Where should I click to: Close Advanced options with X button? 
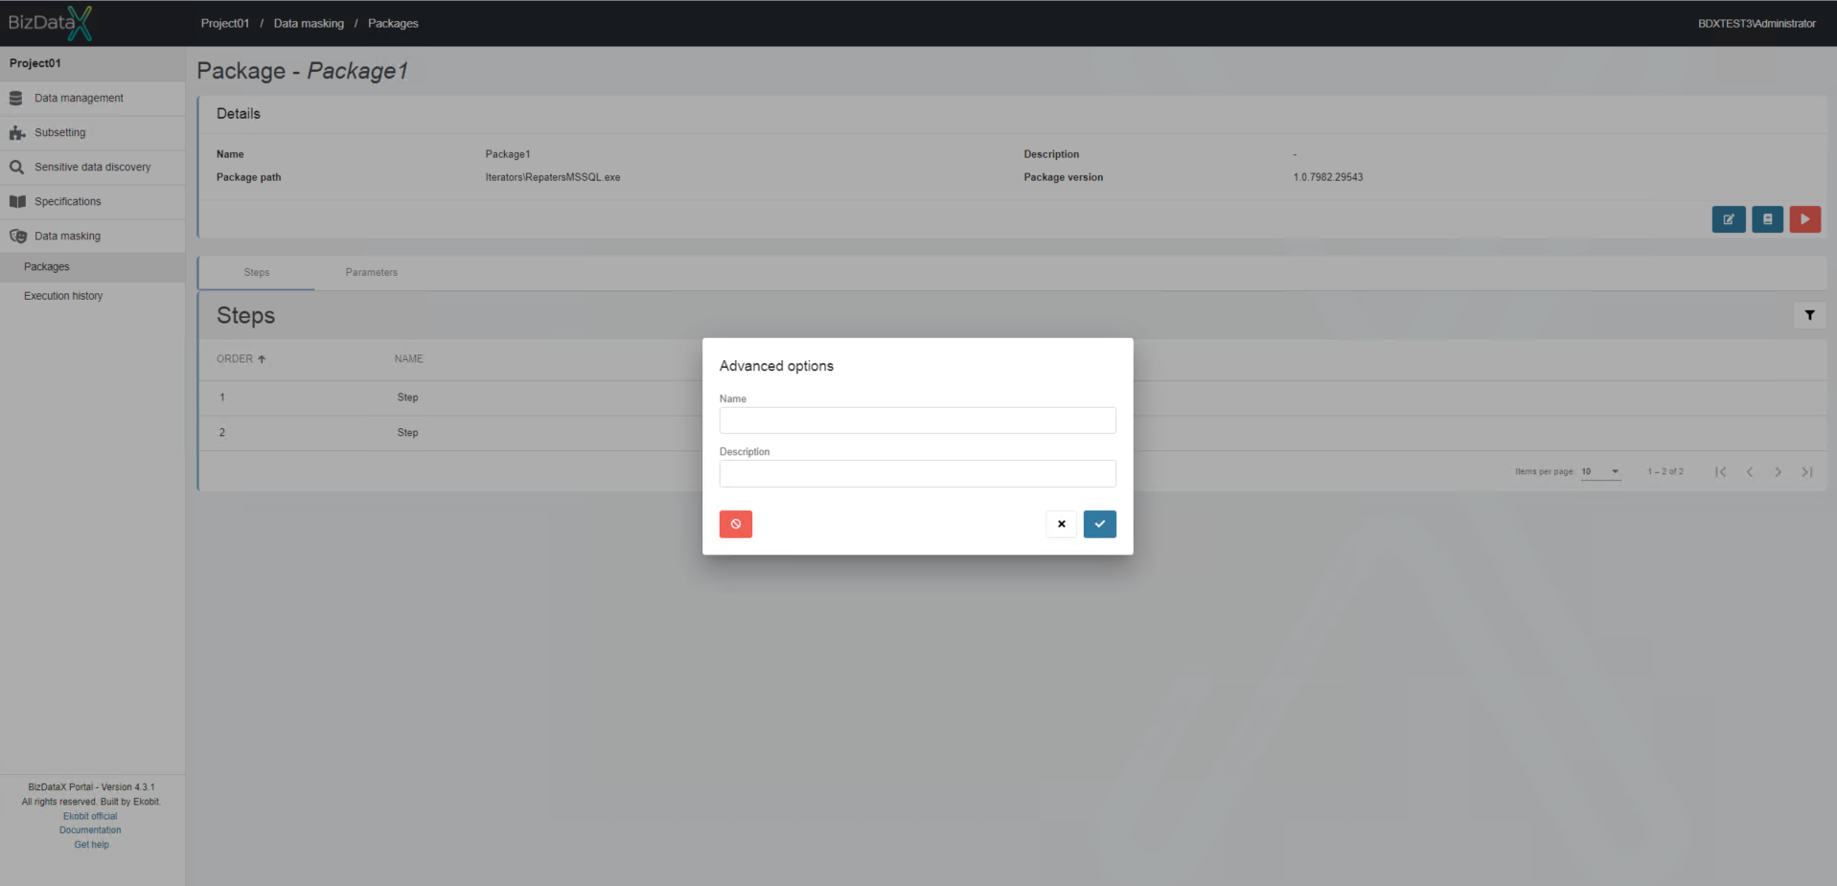click(1061, 524)
